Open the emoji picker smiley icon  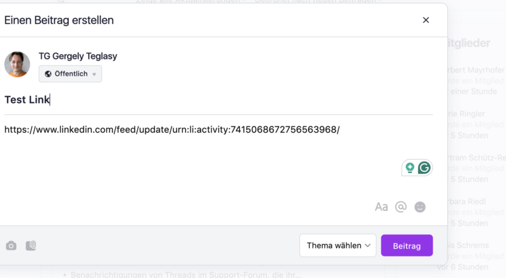[x=420, y=207]
